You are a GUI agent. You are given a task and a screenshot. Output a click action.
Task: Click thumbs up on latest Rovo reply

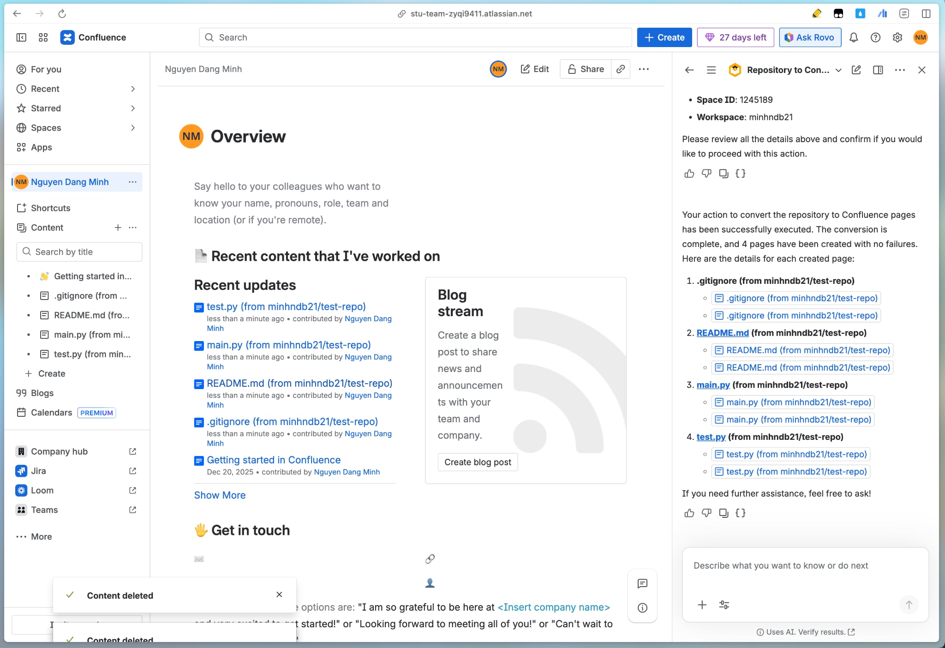pos(689,513)
